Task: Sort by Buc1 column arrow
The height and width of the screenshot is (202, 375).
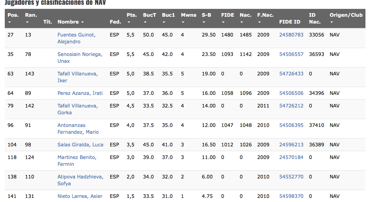Action: pyautogui.click(x=164, y=22)
